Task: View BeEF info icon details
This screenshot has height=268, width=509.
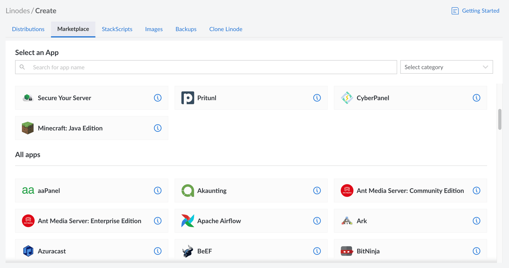Action: pyautogui.click(x=317, y=251)
